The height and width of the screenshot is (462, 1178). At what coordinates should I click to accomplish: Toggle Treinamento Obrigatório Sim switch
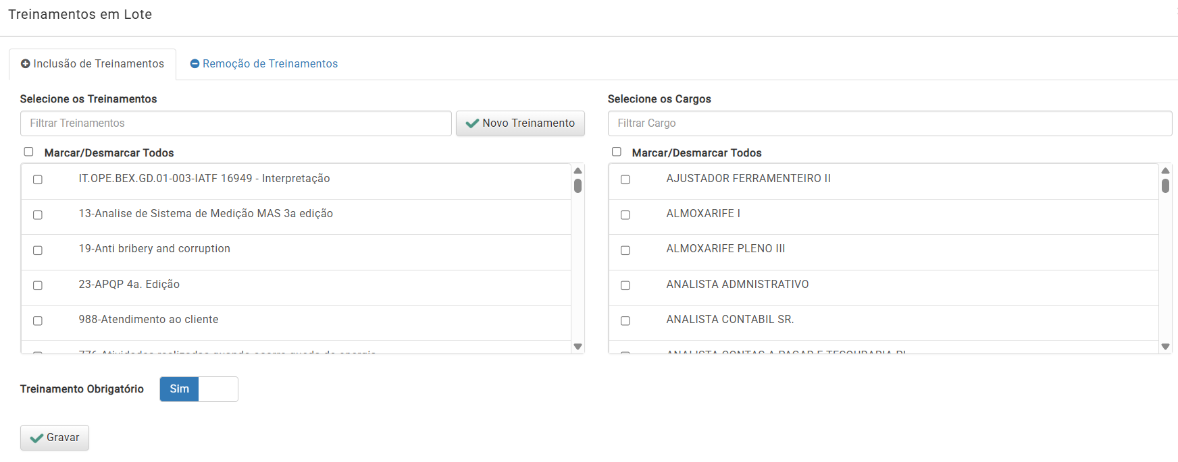pyautogui.click(x=199, y=389)
